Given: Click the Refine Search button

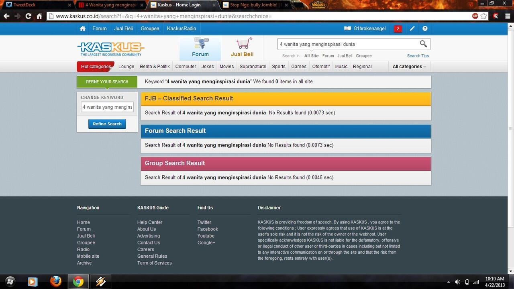Looking at the screenshot, I should point(107,124).
